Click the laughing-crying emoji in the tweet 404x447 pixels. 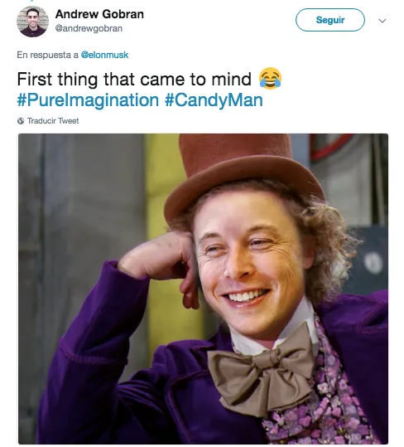tap(270, 79)
